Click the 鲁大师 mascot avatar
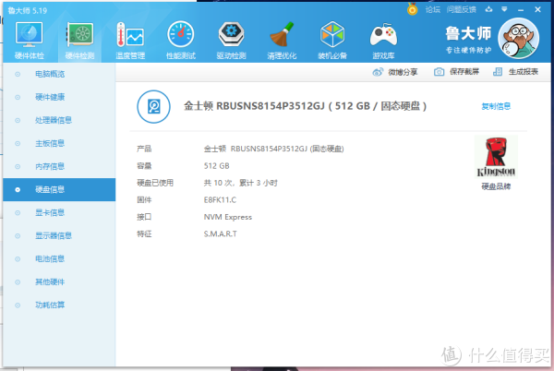The image size is (554, 371). [x=518, y=39]
